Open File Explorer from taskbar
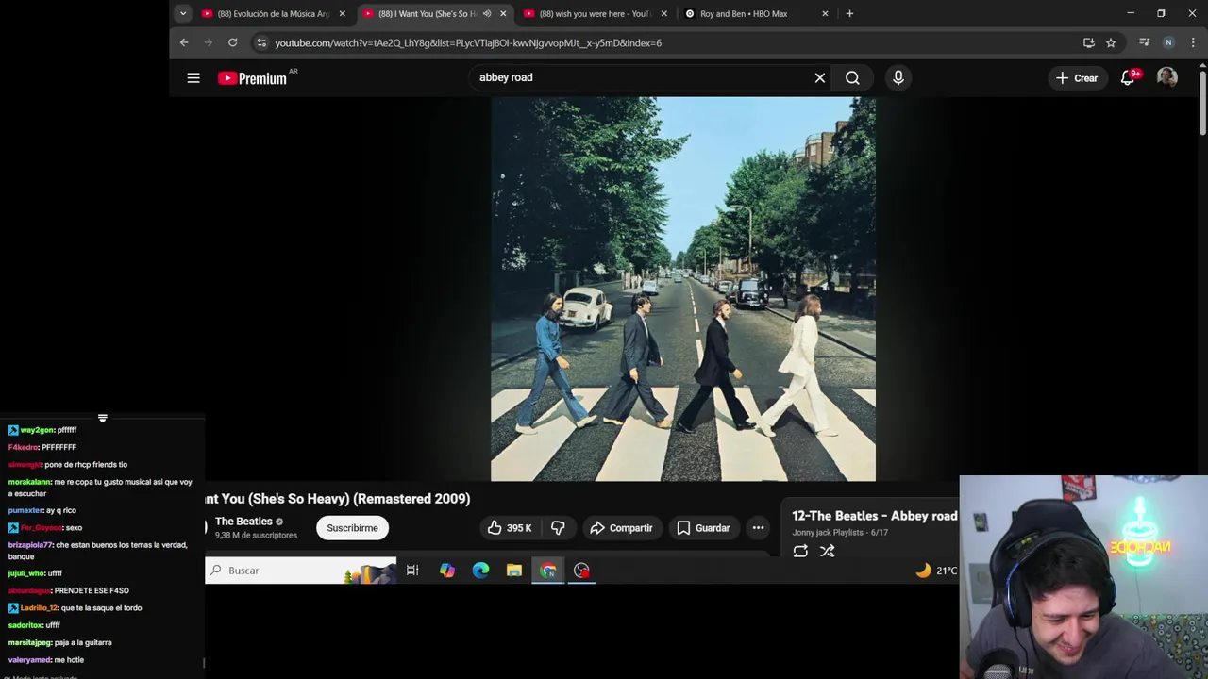The width and height of the screenshot is (1208, 679). 514,571
